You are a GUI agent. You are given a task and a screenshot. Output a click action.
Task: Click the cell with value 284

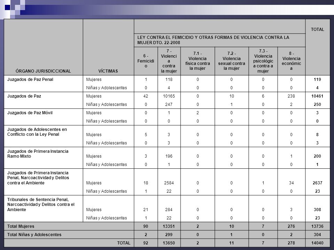click(169, 210)
